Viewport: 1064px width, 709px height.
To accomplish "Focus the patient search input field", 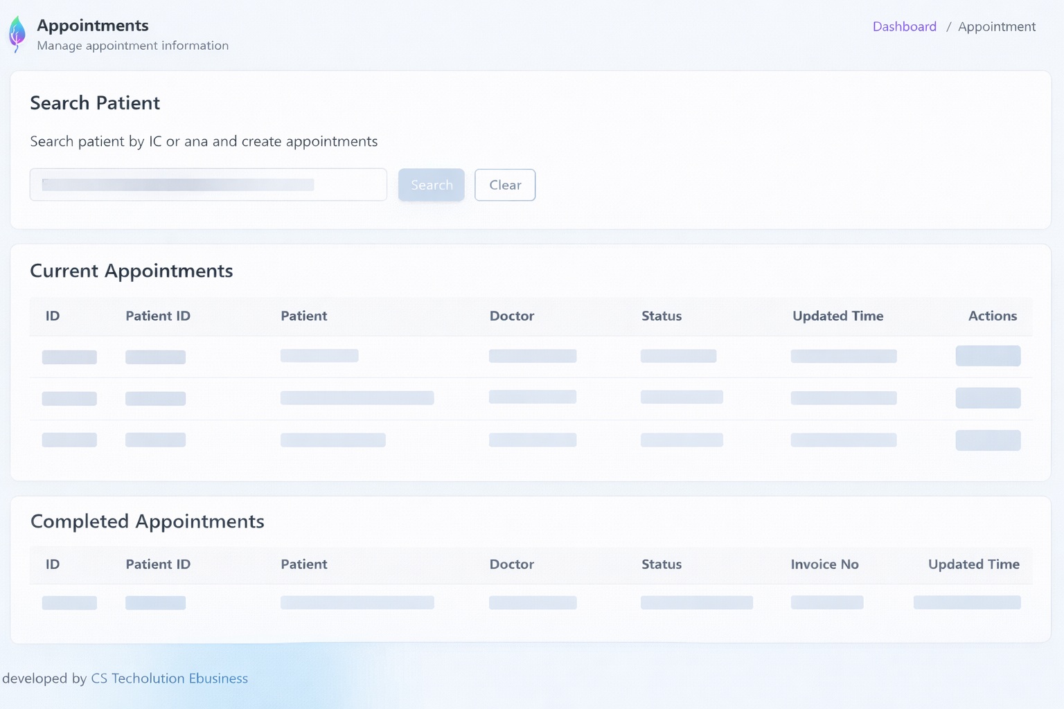I will (x=208, y=185).
